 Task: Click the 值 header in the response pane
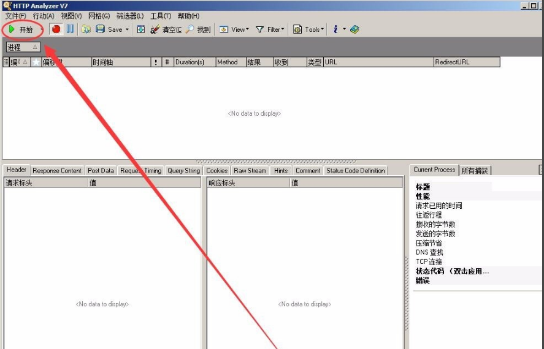(x=347, y=183)
